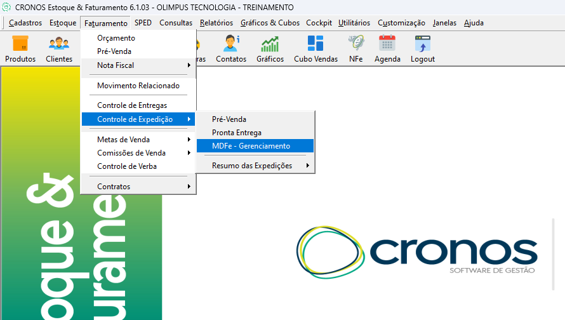Expand the Comissões de Venda submenu
Viewport: 565px width, 320px height.
(138, 153)
